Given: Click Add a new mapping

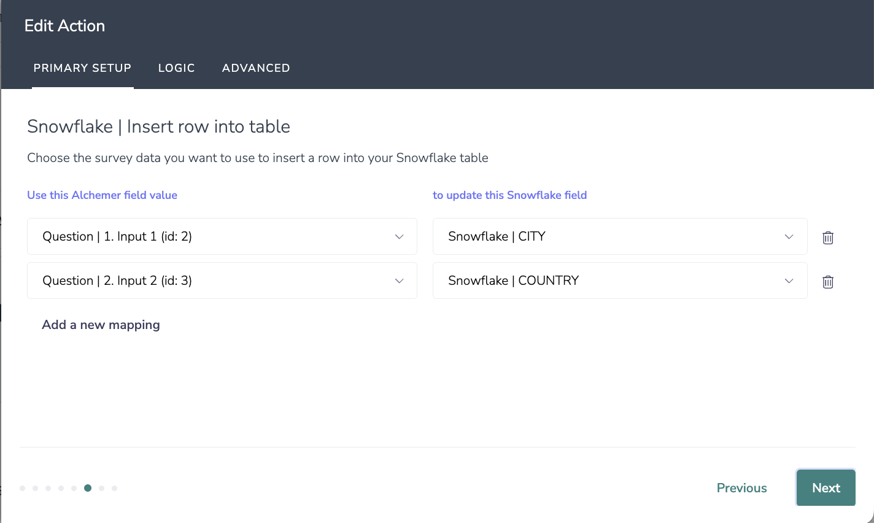Looking at the screenshot, I should [101, 325].
